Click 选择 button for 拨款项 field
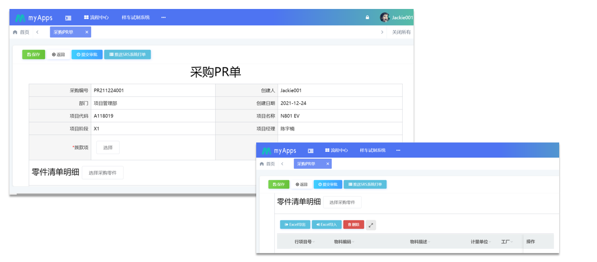This screenshot has height=262, width=597. point(108,147)
